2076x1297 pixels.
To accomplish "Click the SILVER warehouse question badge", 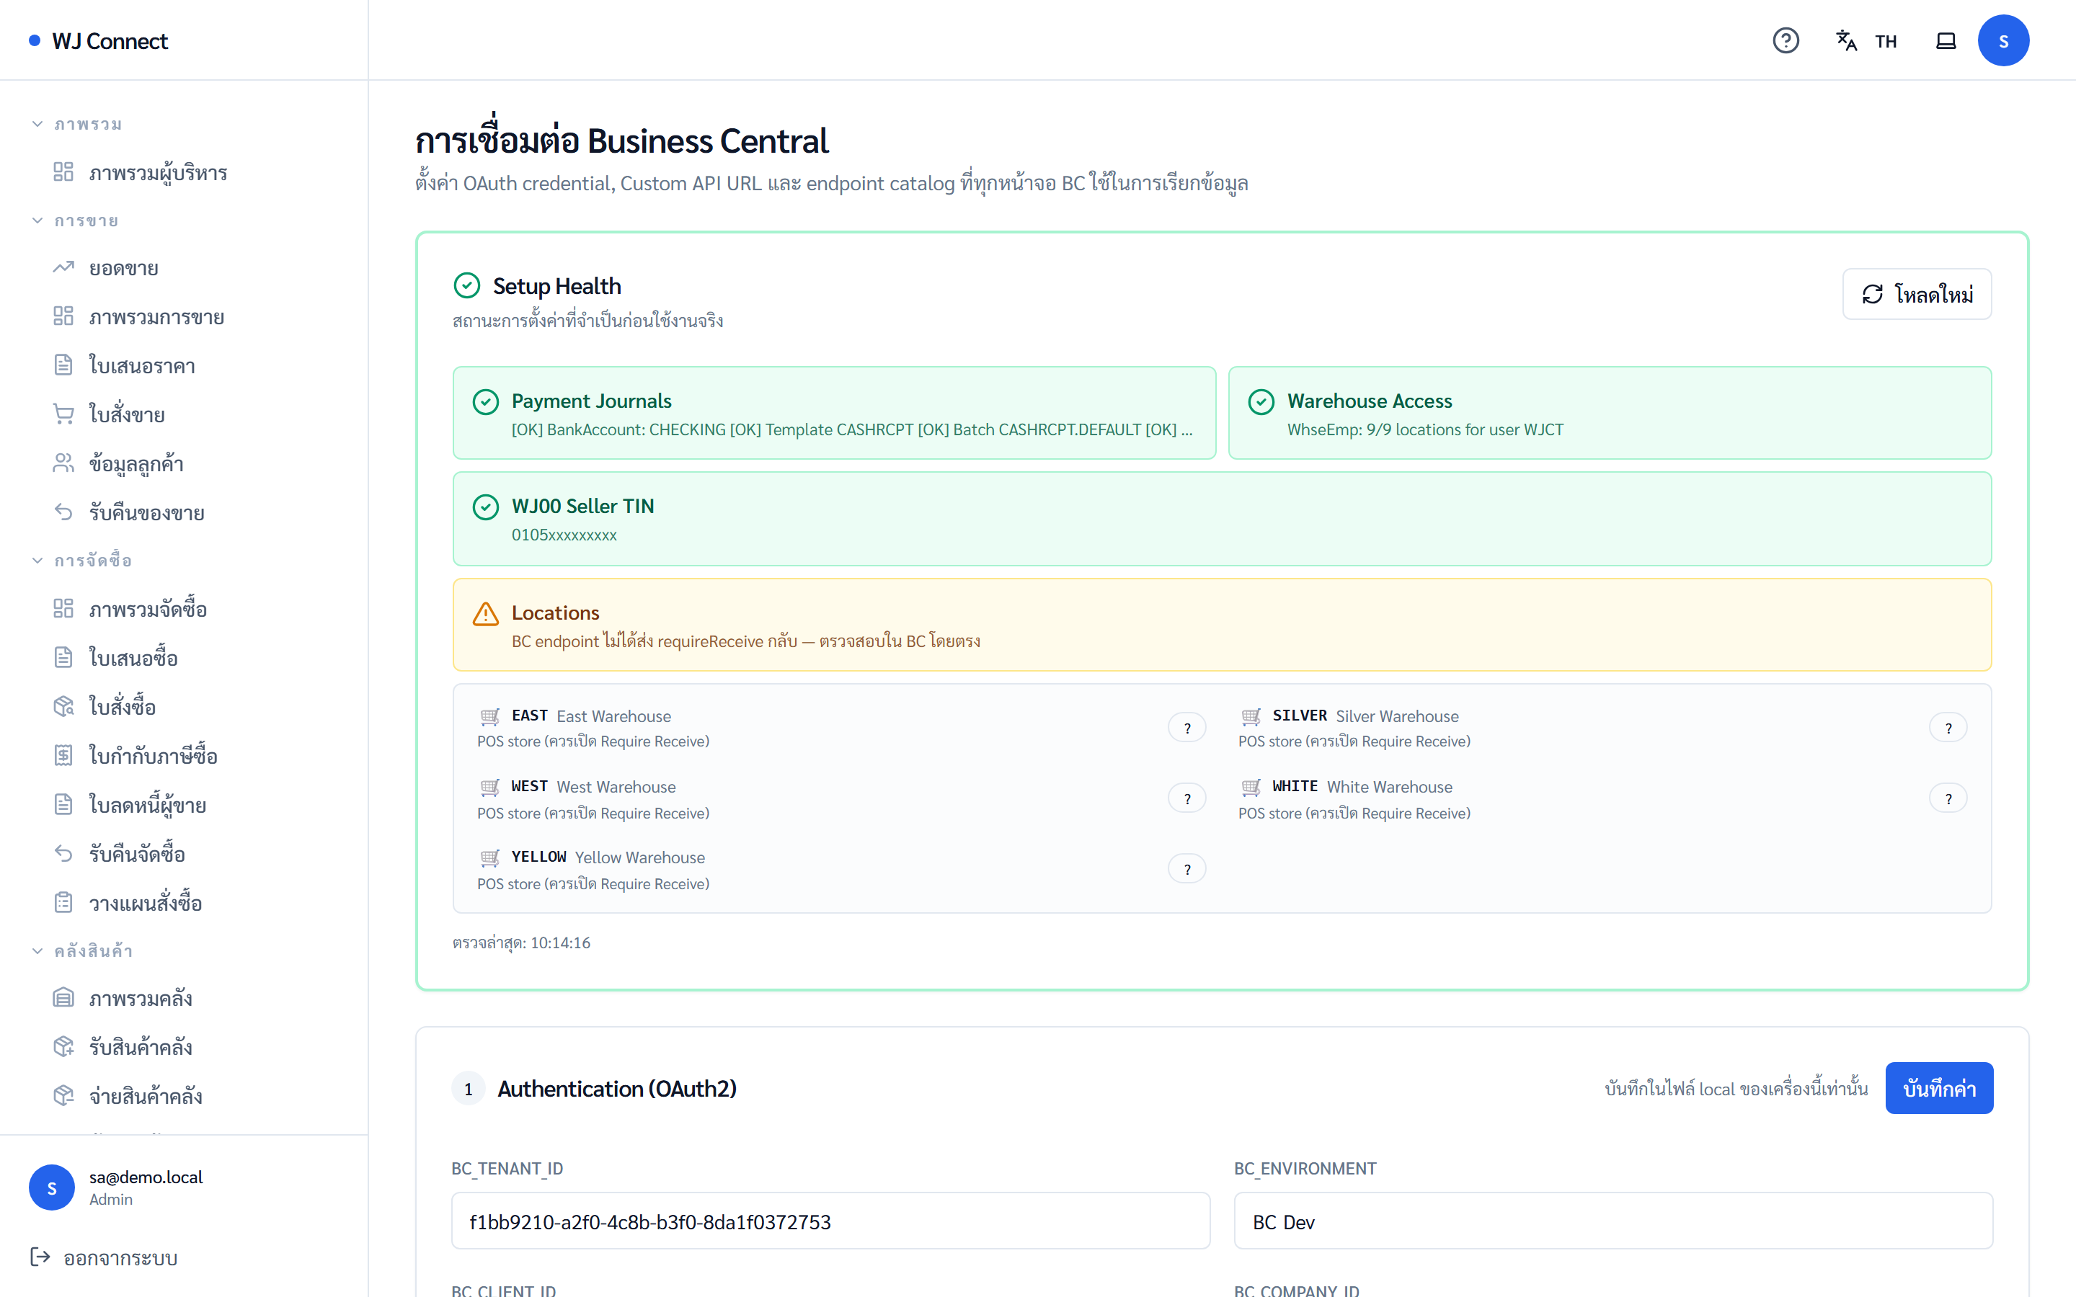I will [x=1948, y=728].
